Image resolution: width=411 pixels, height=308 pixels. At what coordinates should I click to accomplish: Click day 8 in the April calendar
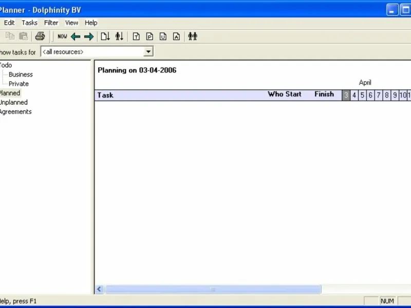(x=387, y=95)
